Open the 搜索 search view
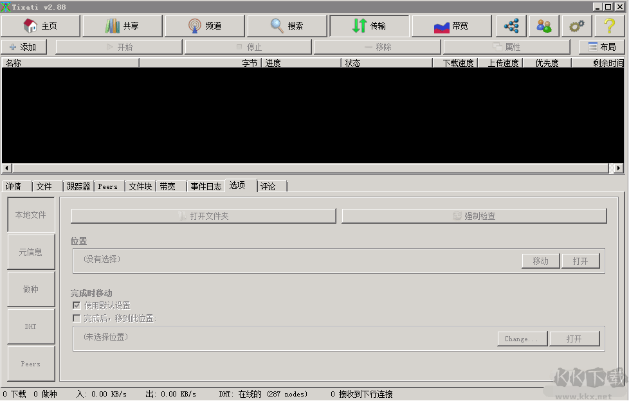The width and height of the screenshot is (629, 401). [x=286, y=26]
